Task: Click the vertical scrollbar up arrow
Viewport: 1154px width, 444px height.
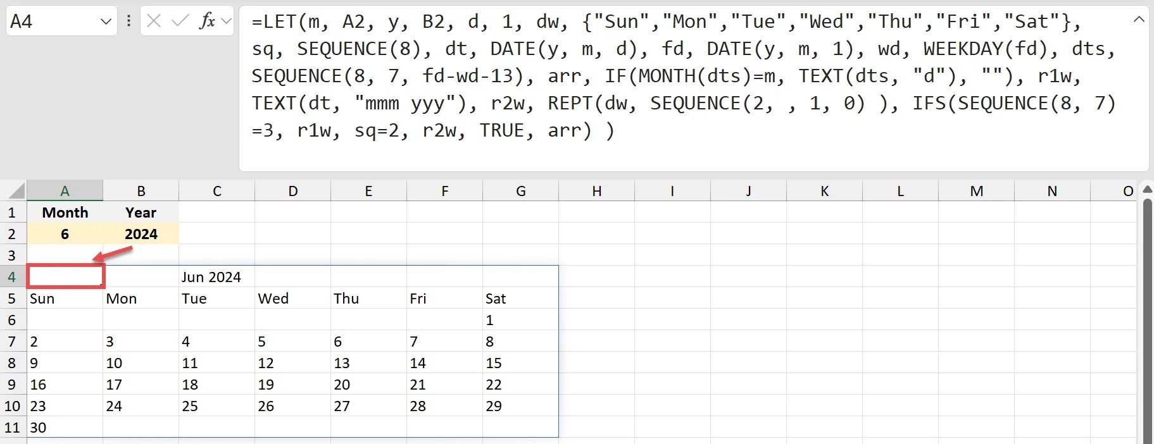Action: tap(1147, 189)
